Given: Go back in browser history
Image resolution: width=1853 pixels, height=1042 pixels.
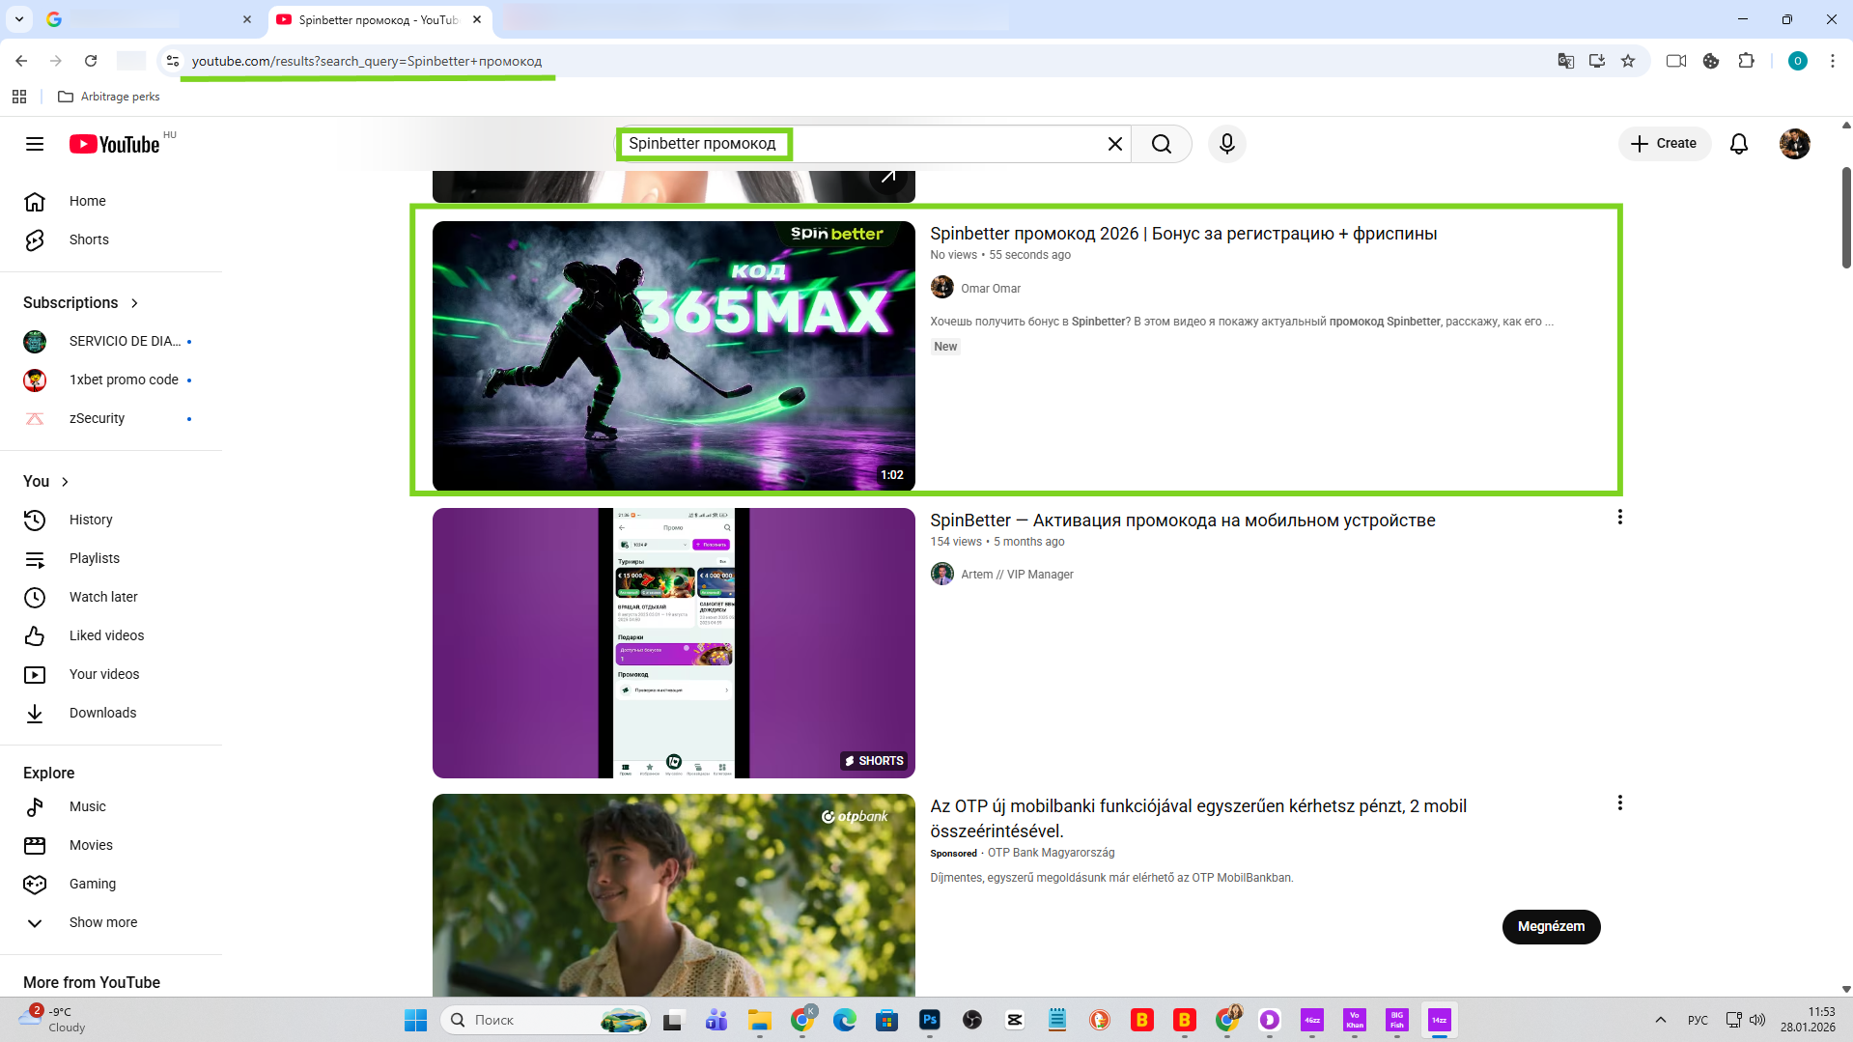Looking at the screenshot, I should [21, 61].
